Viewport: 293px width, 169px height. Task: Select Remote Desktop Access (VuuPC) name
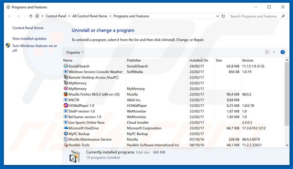[93, 77]
